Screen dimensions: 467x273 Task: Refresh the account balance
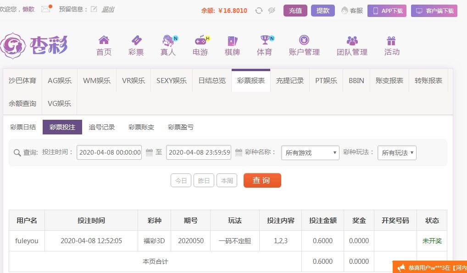259,11
